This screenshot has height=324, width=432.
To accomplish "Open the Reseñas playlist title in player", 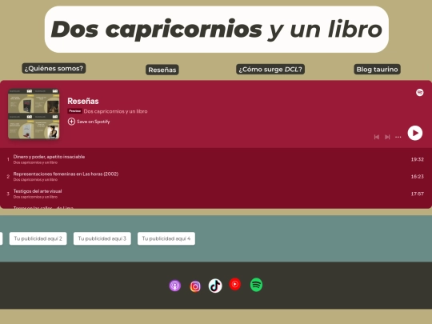I will (x=83, y=101).
